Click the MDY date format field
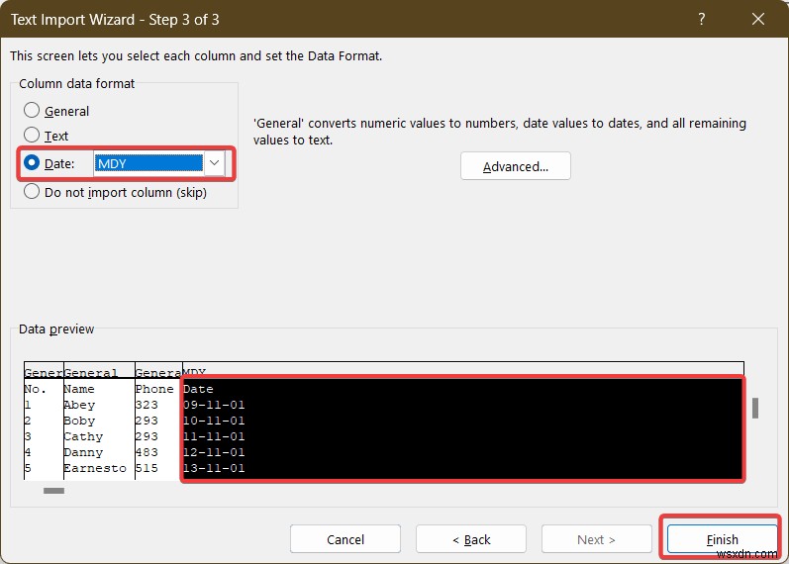The height and width of the screenshot is (564, 789). (x=148, y=163)
